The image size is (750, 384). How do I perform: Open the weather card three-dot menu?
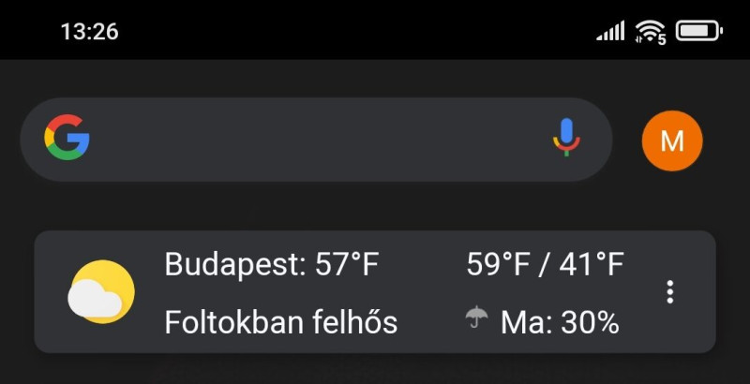pos(670,292)
